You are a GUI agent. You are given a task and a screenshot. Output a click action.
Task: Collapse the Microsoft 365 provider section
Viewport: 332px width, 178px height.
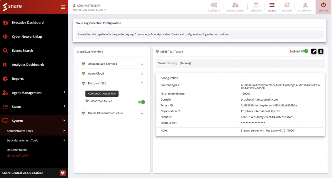[142, 83]
